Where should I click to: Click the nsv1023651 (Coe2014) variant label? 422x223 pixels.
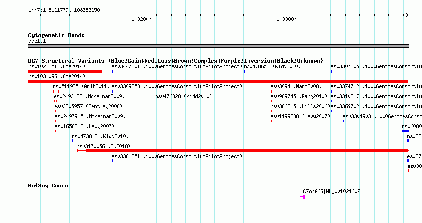click(57, 66)
